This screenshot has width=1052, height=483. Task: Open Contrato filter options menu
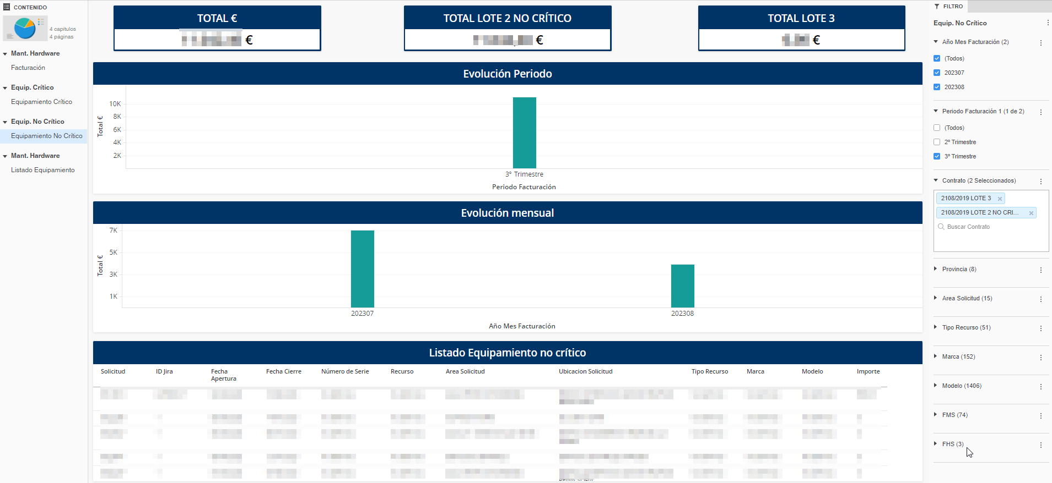1041,182
